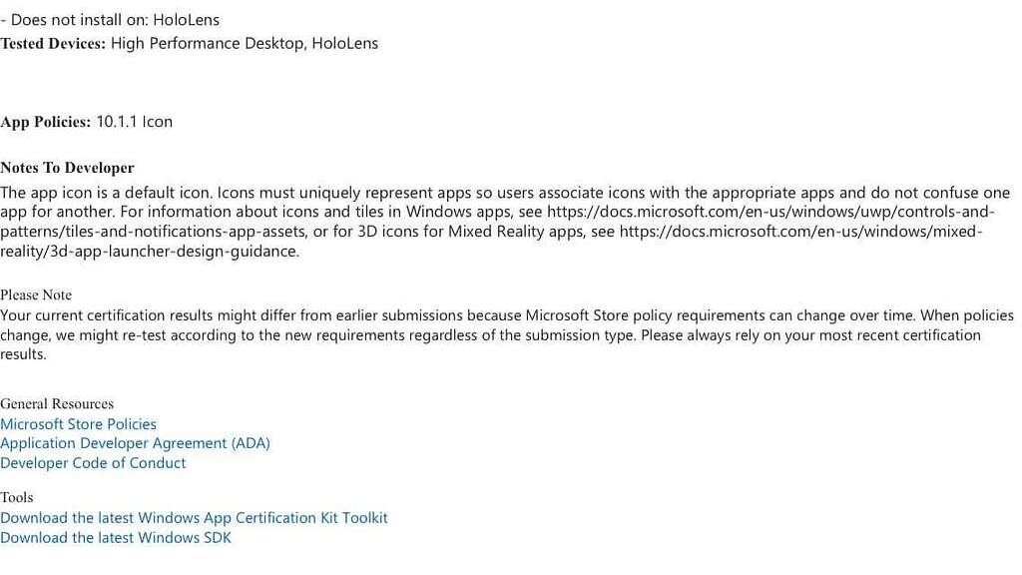The image size is (1022, 575).
Task: Click the 3d-app-launcher-design-guidance line of text
Action: tap(150, 251)
